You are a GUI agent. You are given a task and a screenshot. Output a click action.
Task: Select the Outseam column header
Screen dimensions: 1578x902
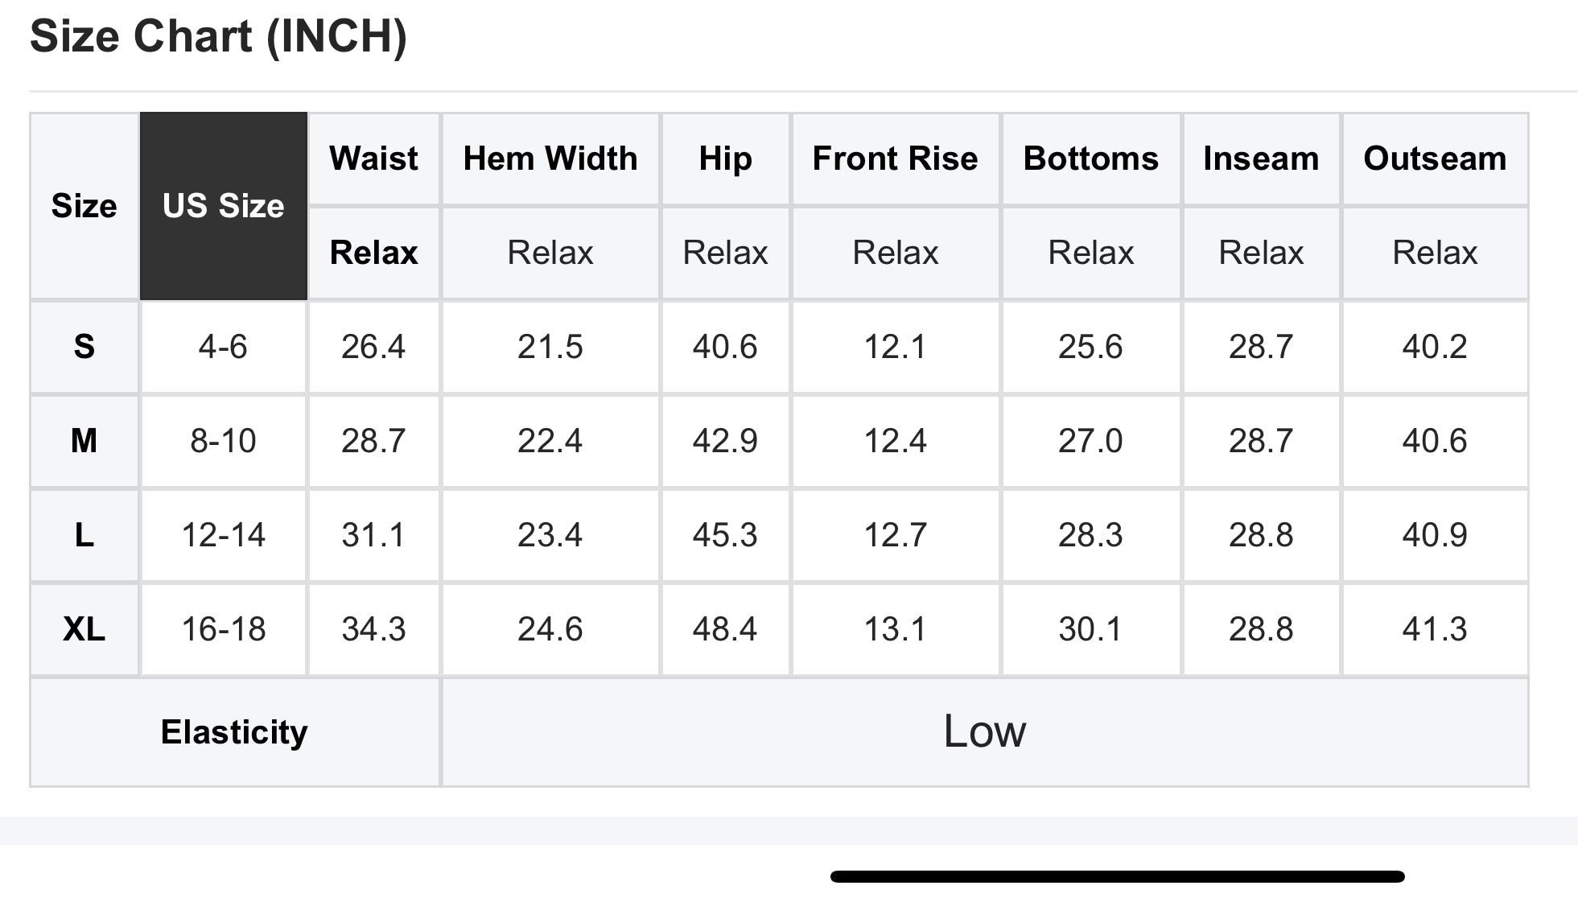pos(1435,159)
